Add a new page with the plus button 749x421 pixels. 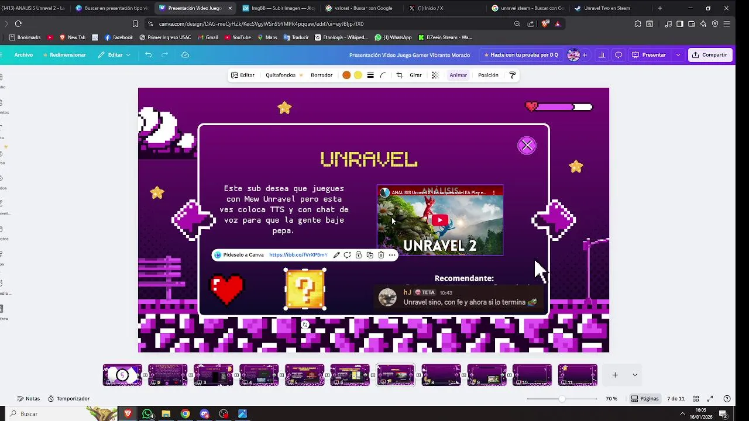coord(615,375)
